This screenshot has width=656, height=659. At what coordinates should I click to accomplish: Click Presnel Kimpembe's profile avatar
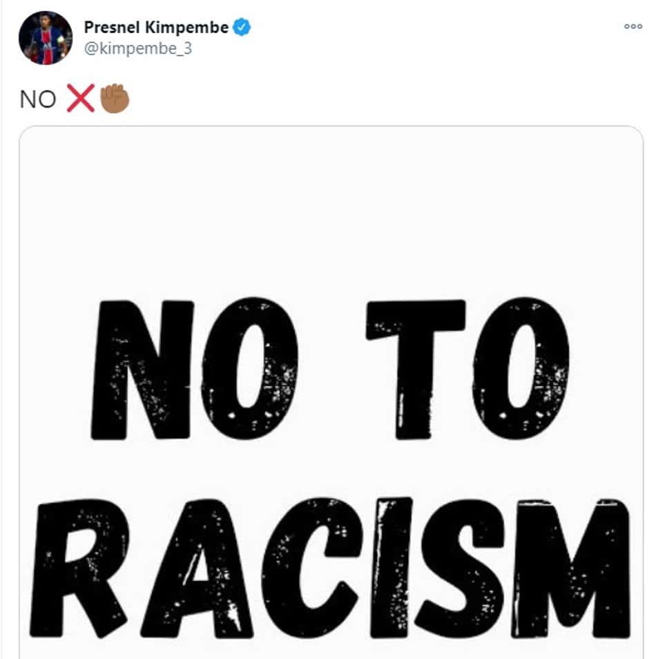click(46, 38)
